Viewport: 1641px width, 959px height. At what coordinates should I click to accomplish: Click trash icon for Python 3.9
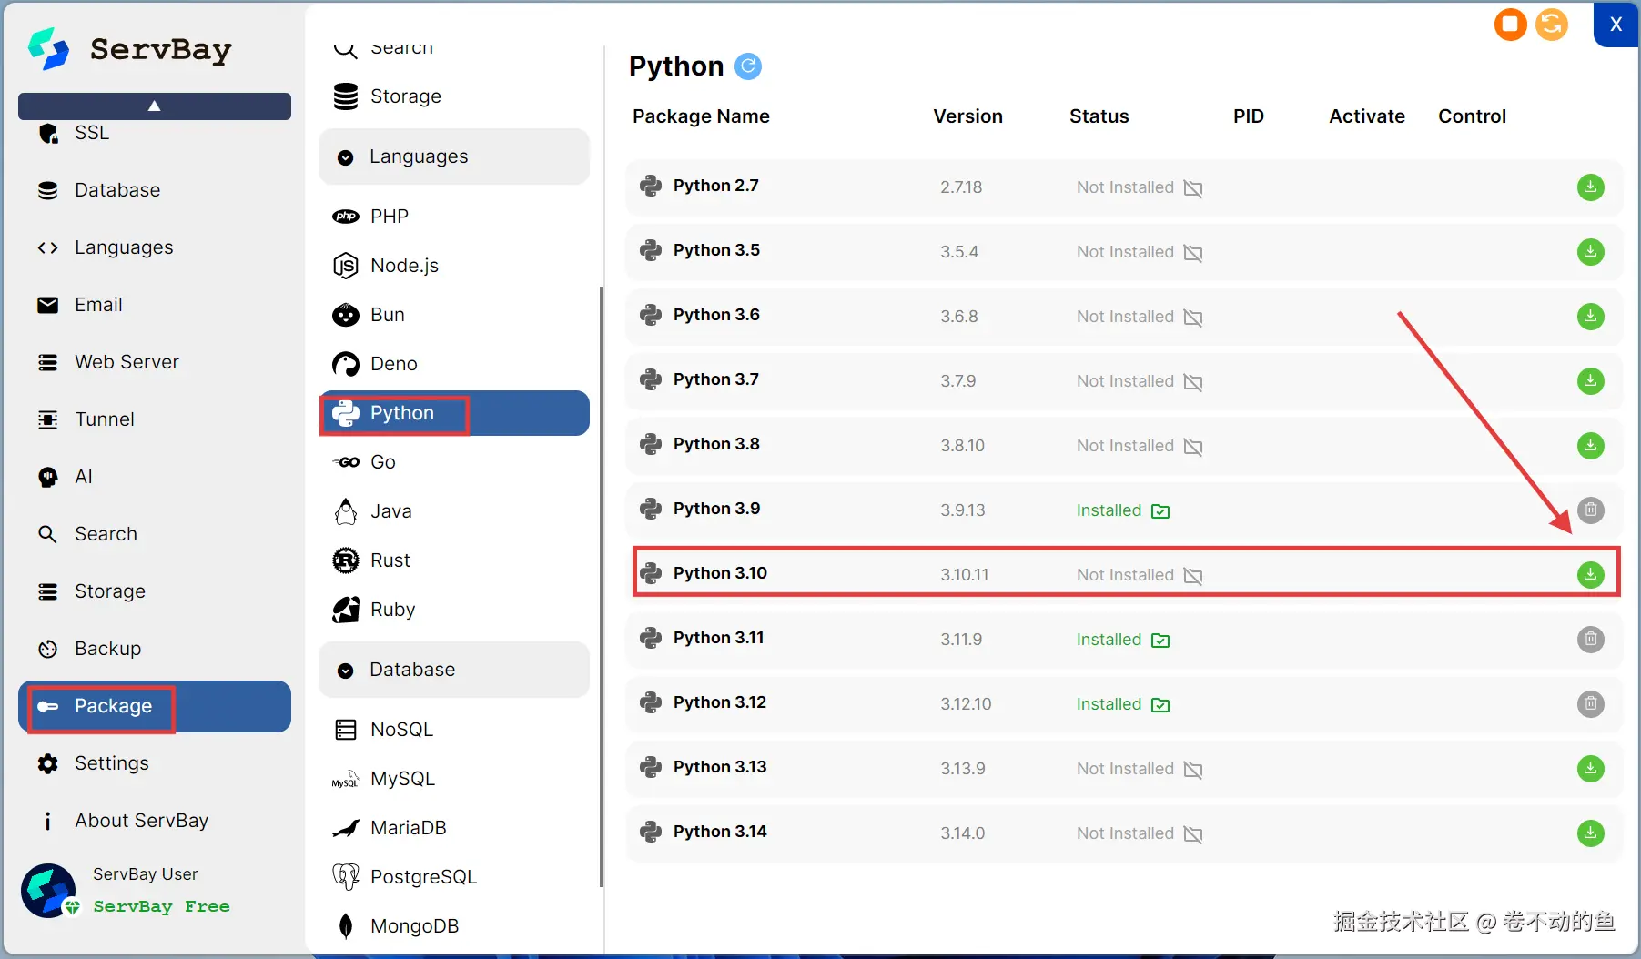1590,510
